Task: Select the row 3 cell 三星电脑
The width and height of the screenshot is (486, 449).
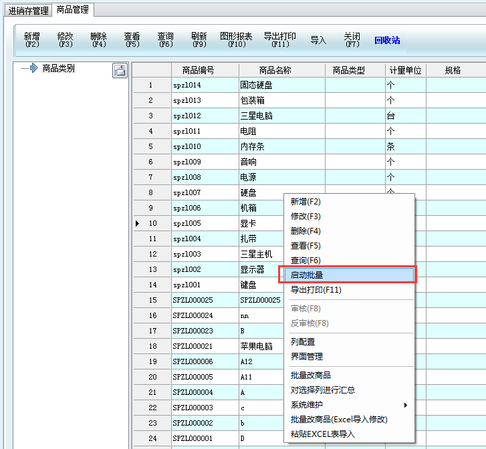Action: click(x=257, y=116)
